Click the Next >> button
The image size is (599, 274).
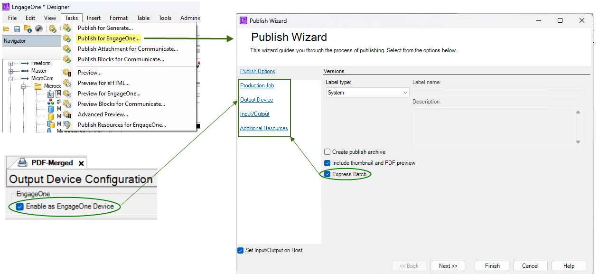pos(448,266)
